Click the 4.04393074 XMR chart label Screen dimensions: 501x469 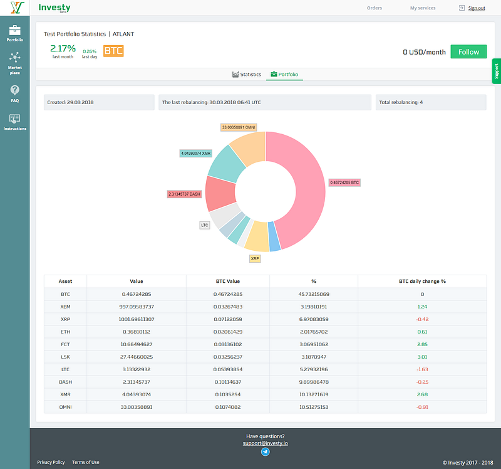point(196,153)
